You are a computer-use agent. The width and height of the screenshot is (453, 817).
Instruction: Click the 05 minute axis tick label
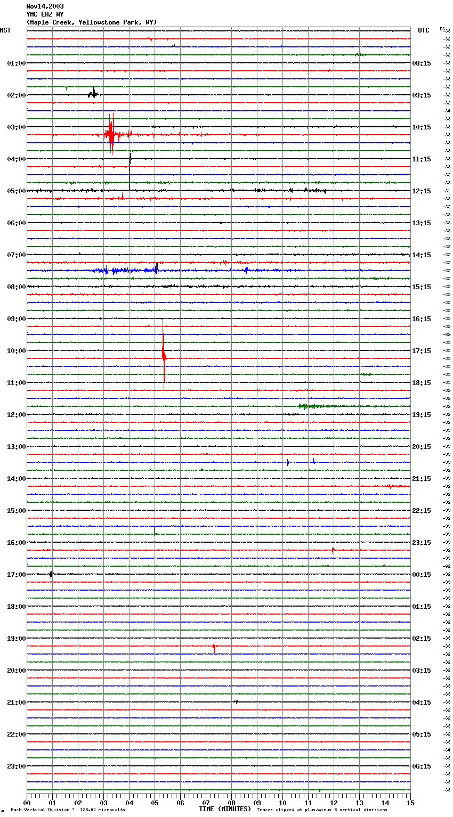tap(155, 803)
